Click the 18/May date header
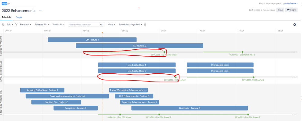 click(x=86, y=31)
